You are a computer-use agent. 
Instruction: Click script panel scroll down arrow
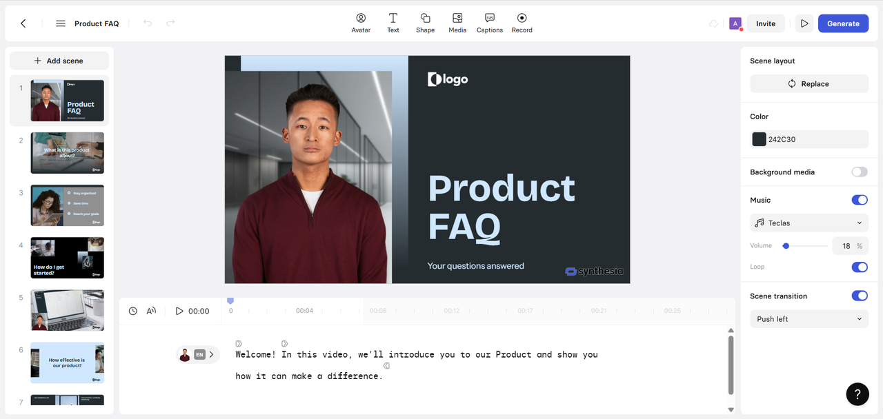(x=731, y=409)
